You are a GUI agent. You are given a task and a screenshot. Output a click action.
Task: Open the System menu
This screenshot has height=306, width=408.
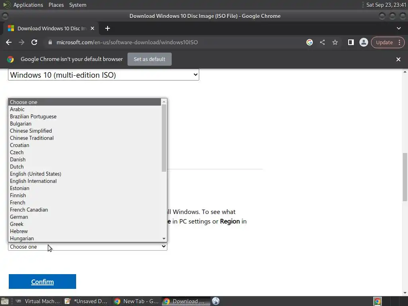pyautogui.click(x=78, y=5)
